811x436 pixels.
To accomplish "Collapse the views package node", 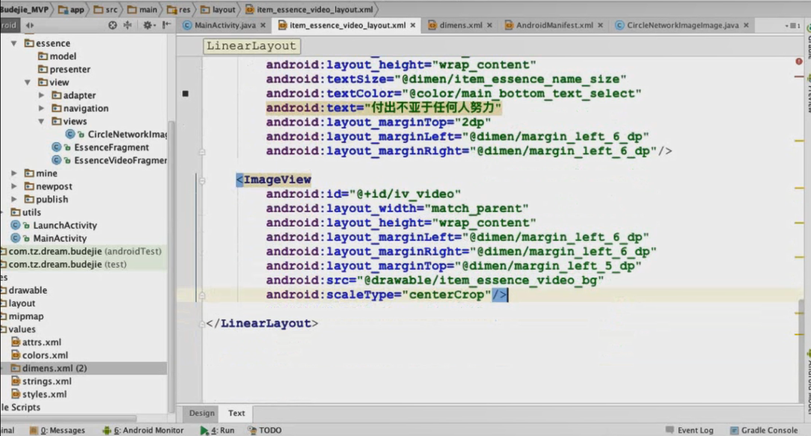I will click(41, 121).
